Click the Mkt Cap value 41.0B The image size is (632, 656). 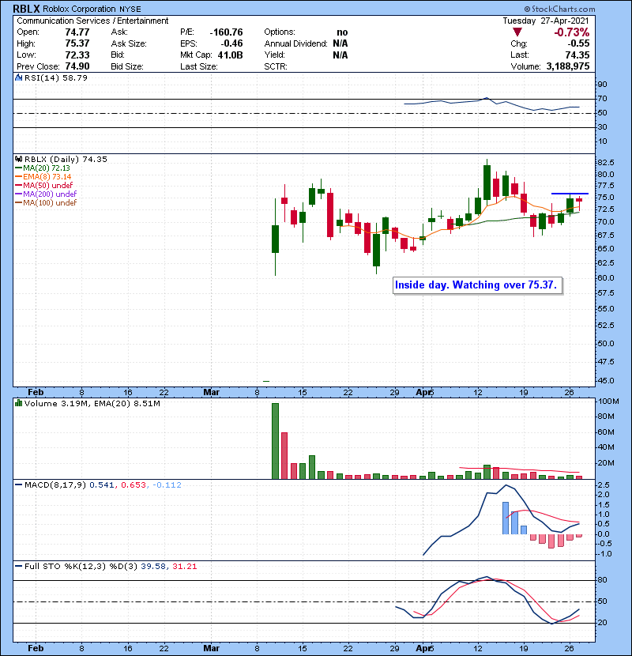click(x=230, y=55)
